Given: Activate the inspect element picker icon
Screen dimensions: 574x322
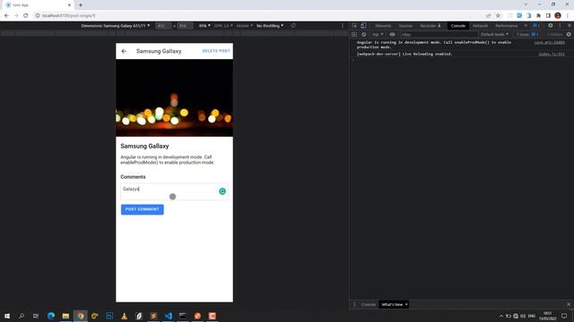Looking at the screenshot, I should [x=354, y=26].
